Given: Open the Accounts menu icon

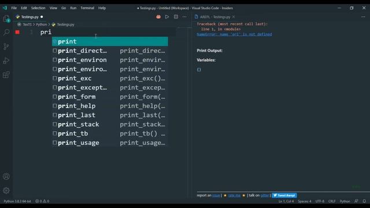Looking at the screenshot, I should [6, 176].
